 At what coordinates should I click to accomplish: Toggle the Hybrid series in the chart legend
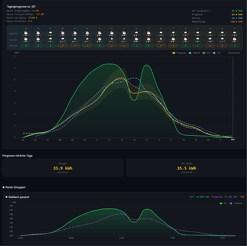click(194, 53)
